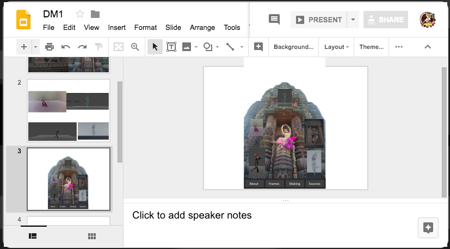450x249 pixels.
Task: Click the slide canvas vertical scrollbar
Action: pyautogui.click(x=444, y=132)
